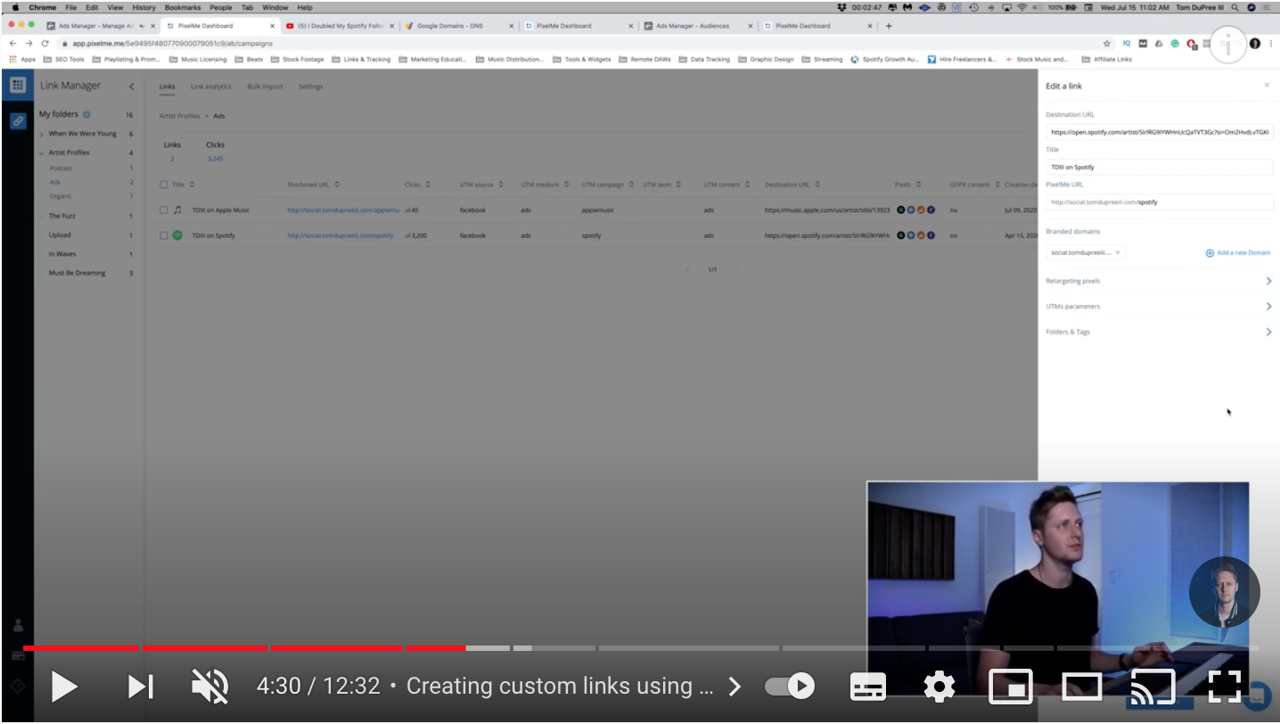
Task: Open the Settings tab in Link Manager
Action: point(310,86)
